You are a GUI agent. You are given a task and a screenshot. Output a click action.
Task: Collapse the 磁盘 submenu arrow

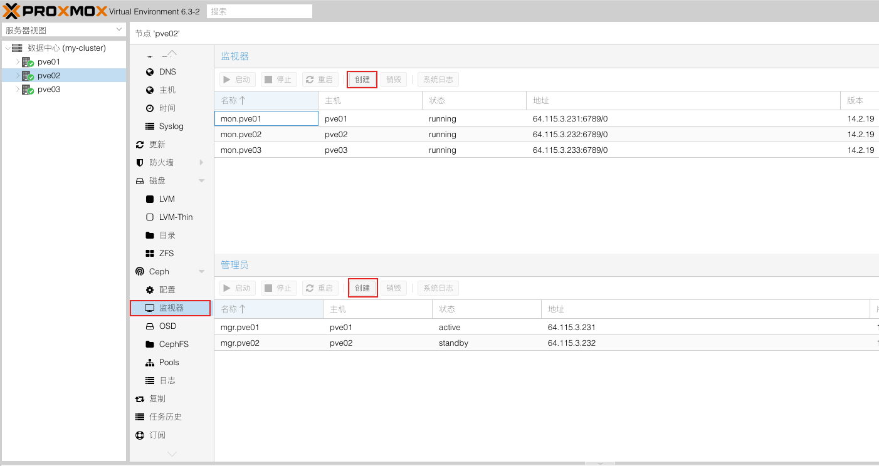[201, 181]
